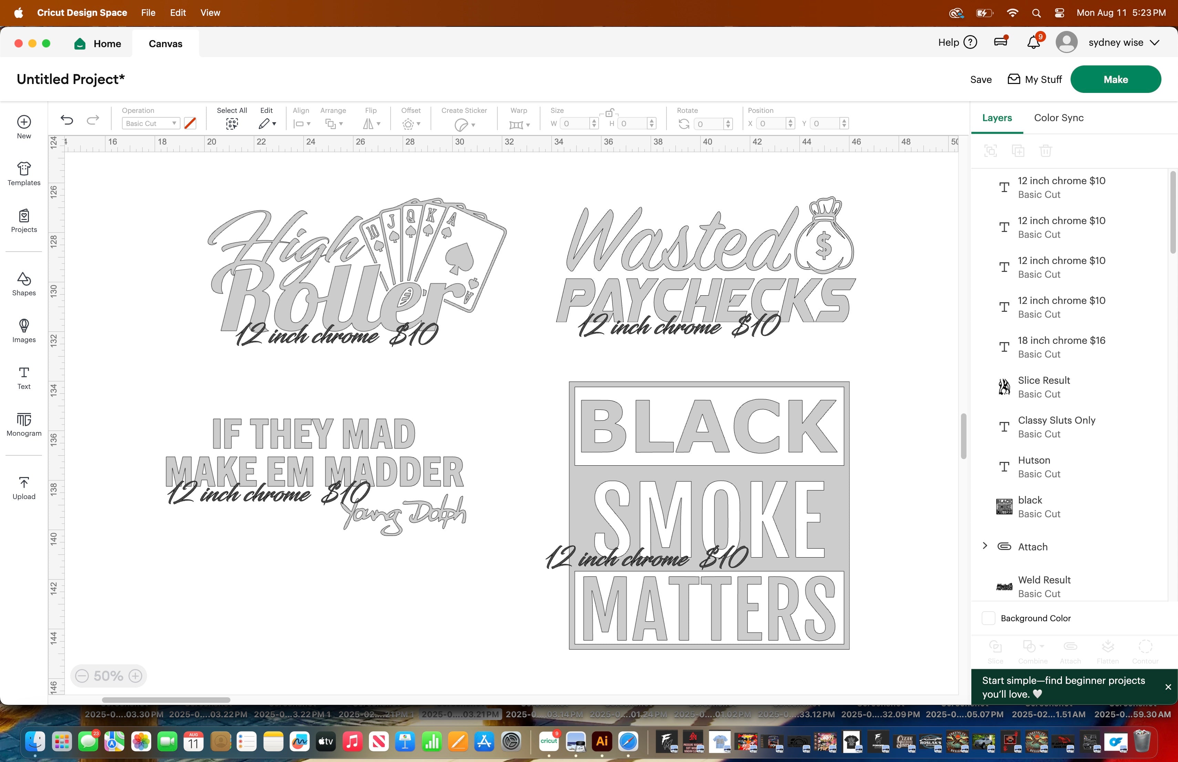Select the Hutson layer in the Layers panel
Image resolution: width=1178 pixels, height=762 pixels.
click(1034, 466)
